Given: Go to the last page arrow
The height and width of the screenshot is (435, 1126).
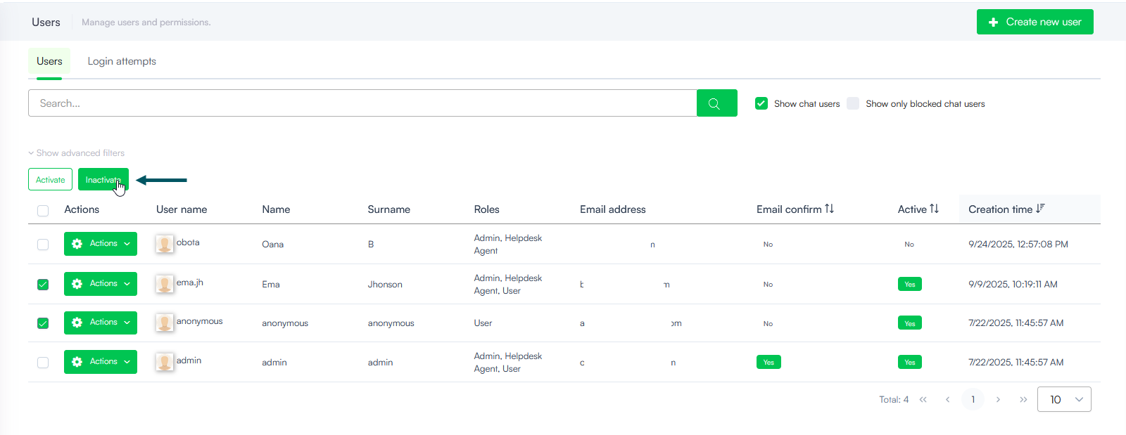Looking at the screenshot, I should pyautogui.click(x=1023, y=399).
